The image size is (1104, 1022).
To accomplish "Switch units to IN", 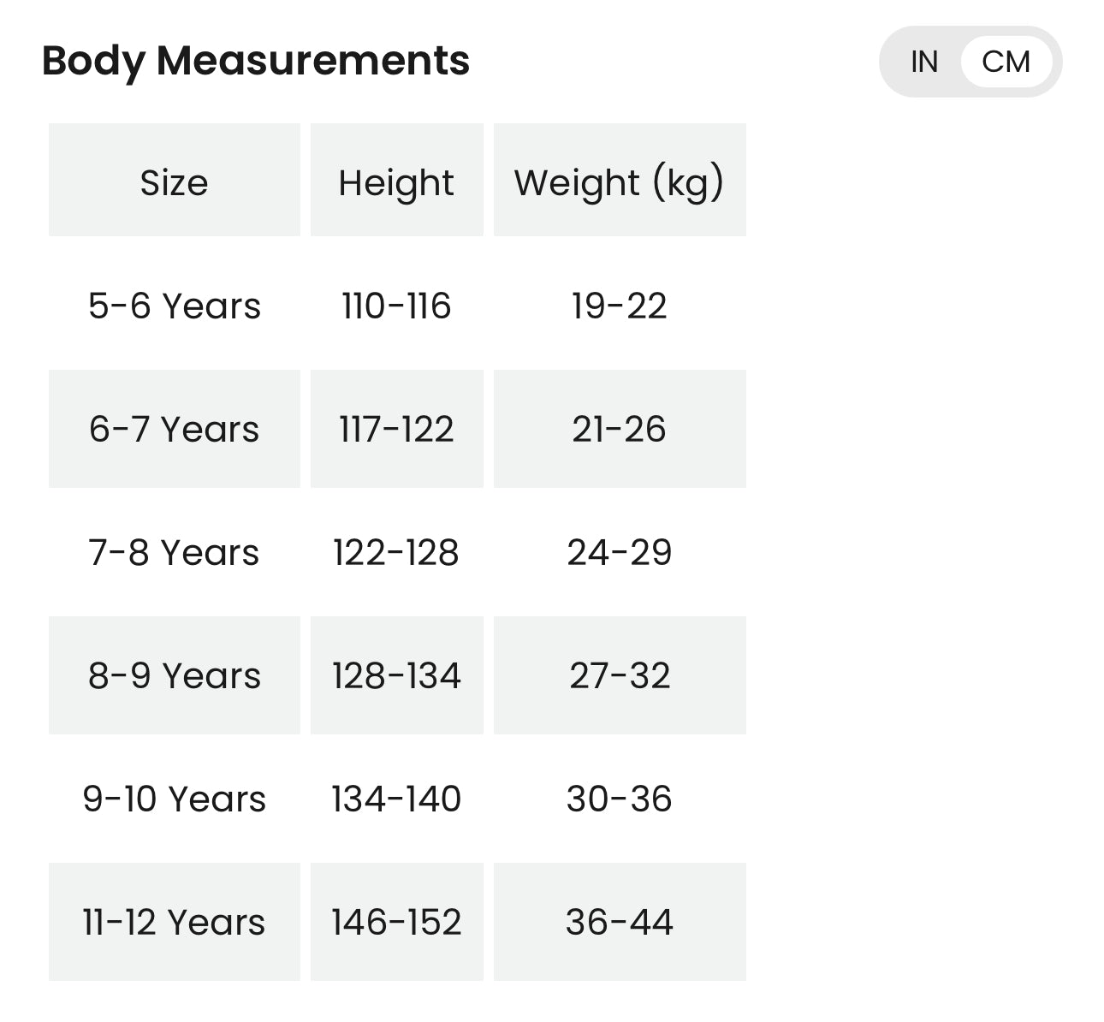I will tap(924, 62).
